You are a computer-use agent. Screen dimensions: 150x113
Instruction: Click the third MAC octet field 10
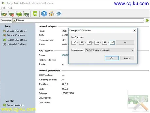[89, 43]
